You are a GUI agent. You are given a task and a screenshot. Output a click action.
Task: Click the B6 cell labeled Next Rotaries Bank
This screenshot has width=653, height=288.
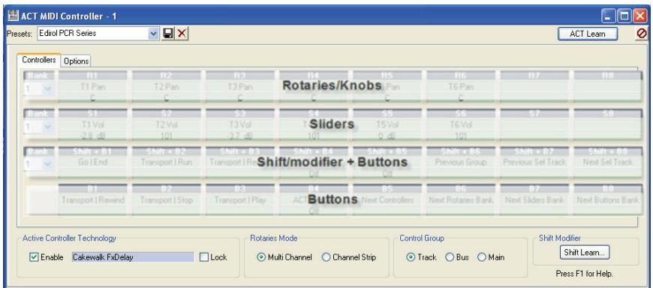tap(461, 200)
